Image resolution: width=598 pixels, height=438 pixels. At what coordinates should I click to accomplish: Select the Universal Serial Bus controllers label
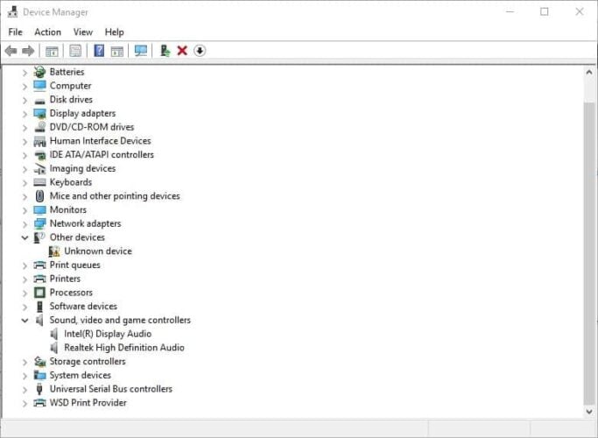[111, 389]
